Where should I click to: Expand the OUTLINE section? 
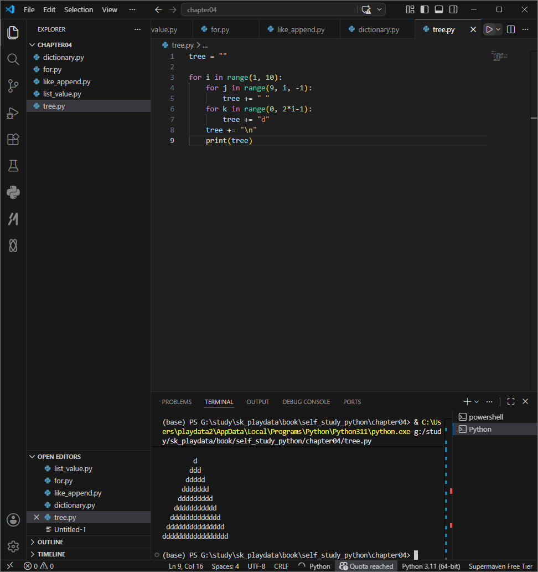tap(89, 542)
